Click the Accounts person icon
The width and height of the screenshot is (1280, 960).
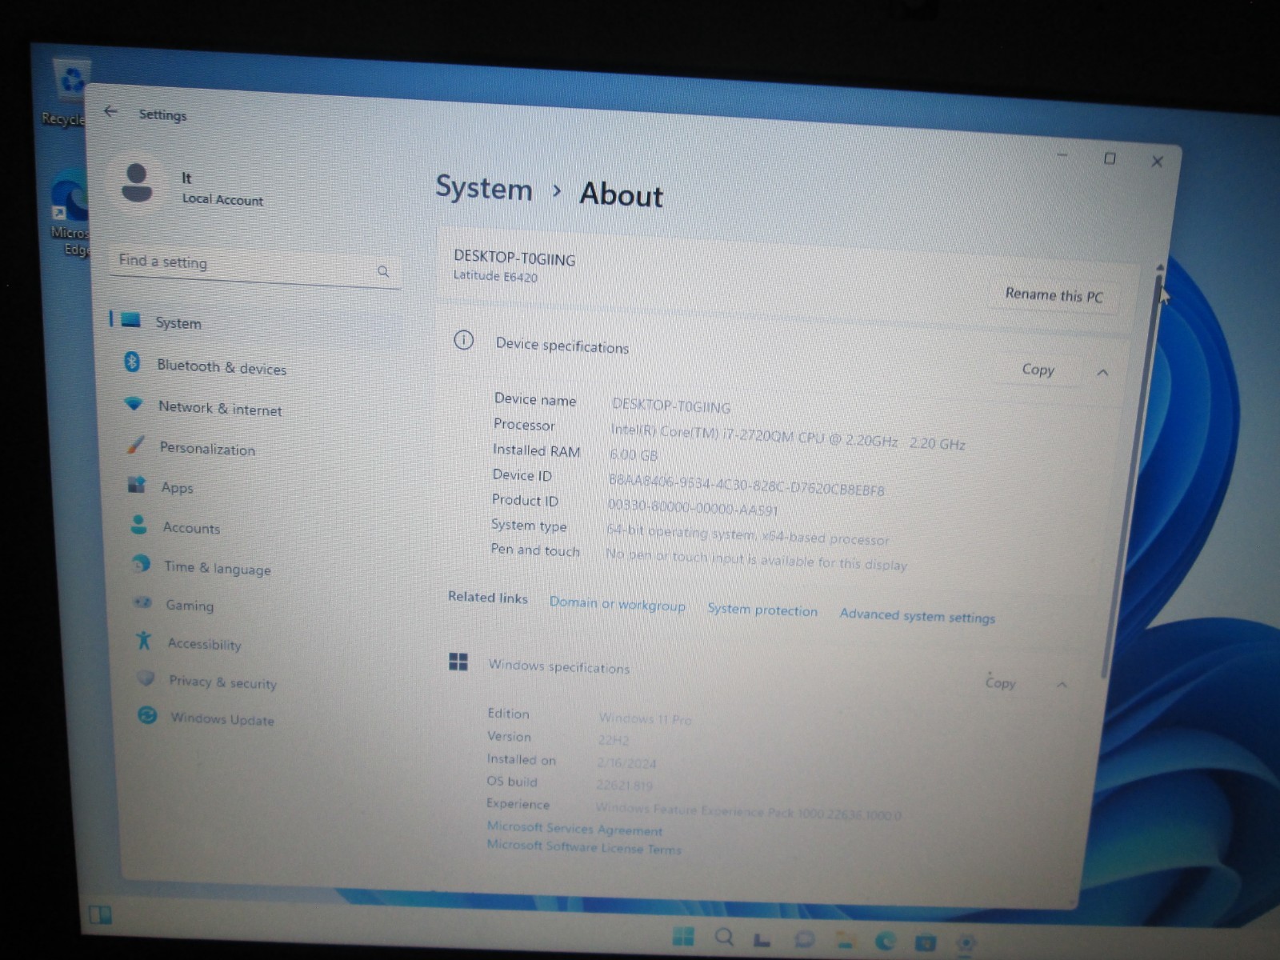click(x=138, y=525)
